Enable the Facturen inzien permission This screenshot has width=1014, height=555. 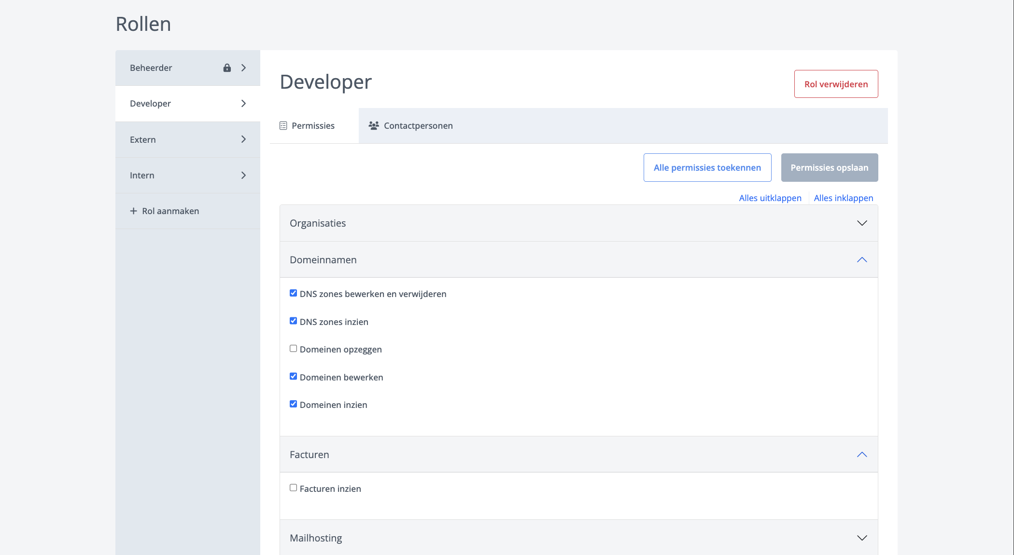[x=293, y=487]
